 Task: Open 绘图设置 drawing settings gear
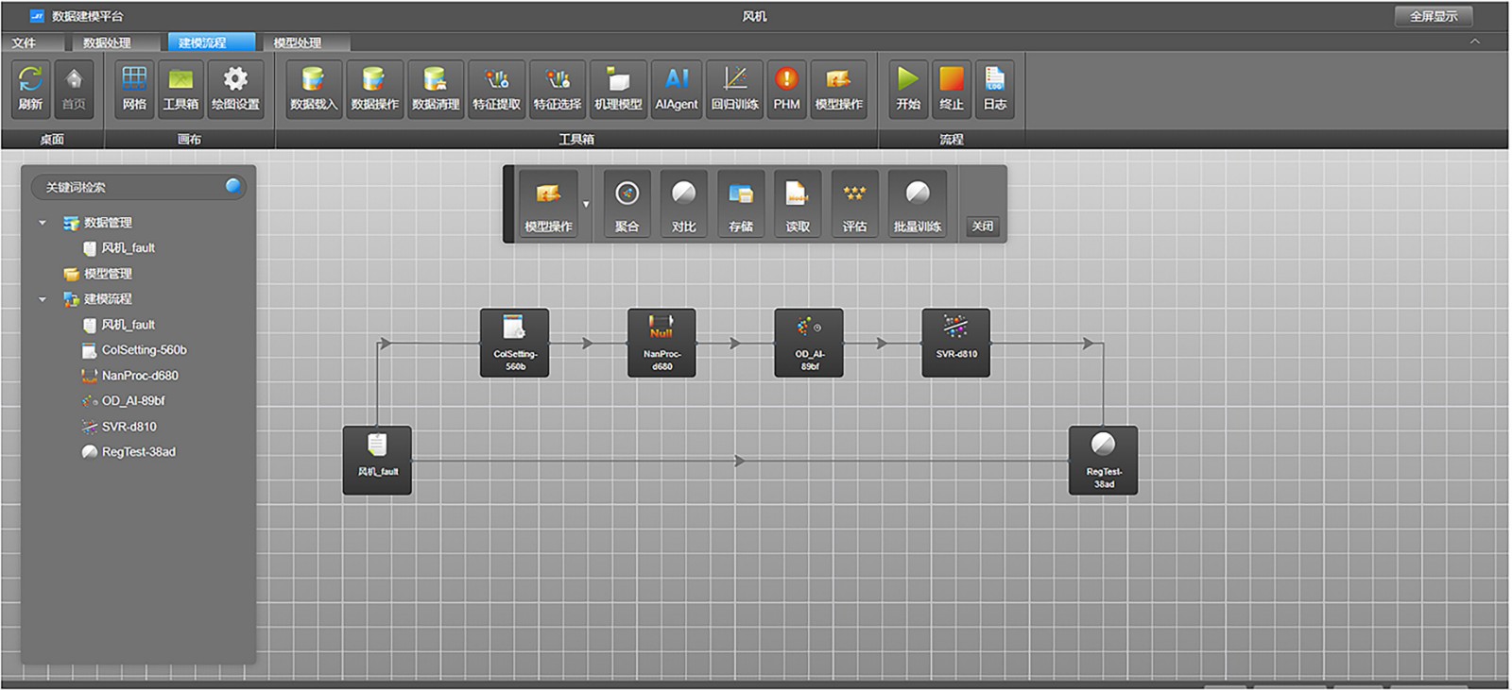[x=235, y=89]
